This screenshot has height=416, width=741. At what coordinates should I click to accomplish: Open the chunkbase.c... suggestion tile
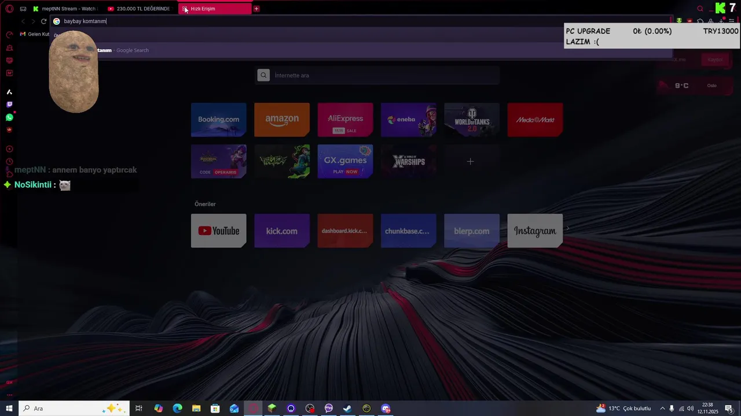coord(409,231)
